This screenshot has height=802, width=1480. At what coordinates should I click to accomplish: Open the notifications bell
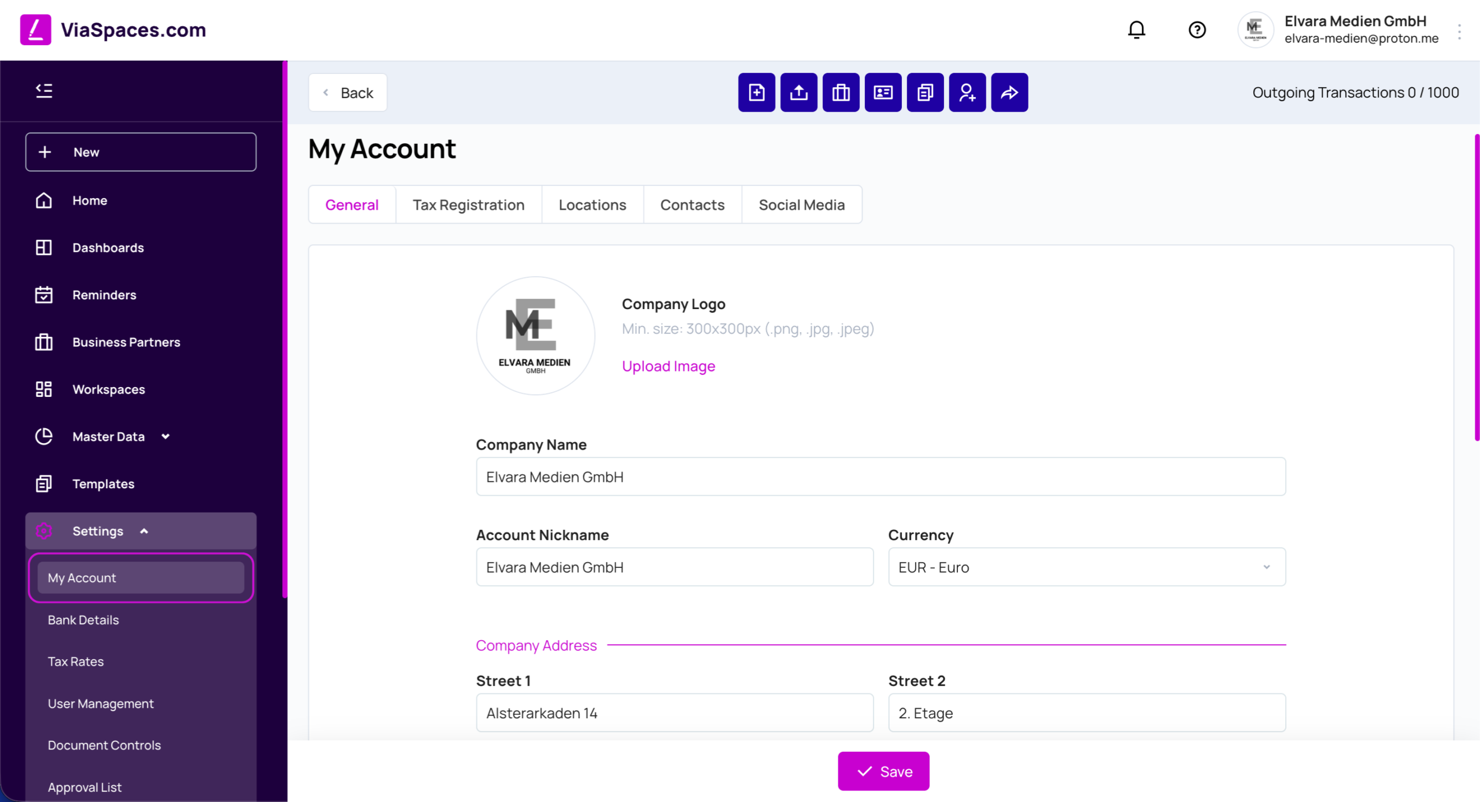1137,29
